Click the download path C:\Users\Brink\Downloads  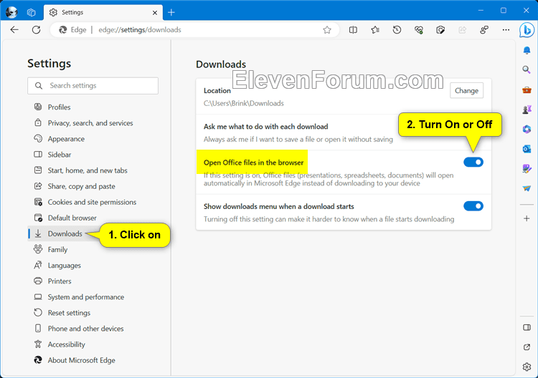[x=244, y=103]
